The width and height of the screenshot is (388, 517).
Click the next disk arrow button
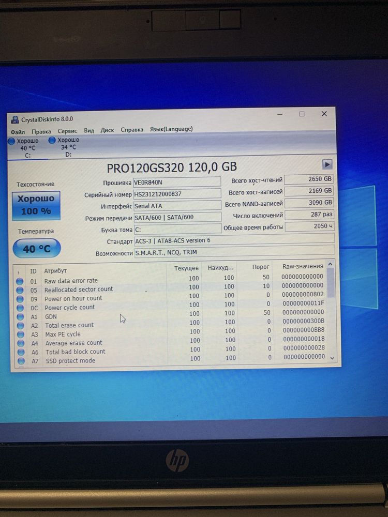pos(327,164)
